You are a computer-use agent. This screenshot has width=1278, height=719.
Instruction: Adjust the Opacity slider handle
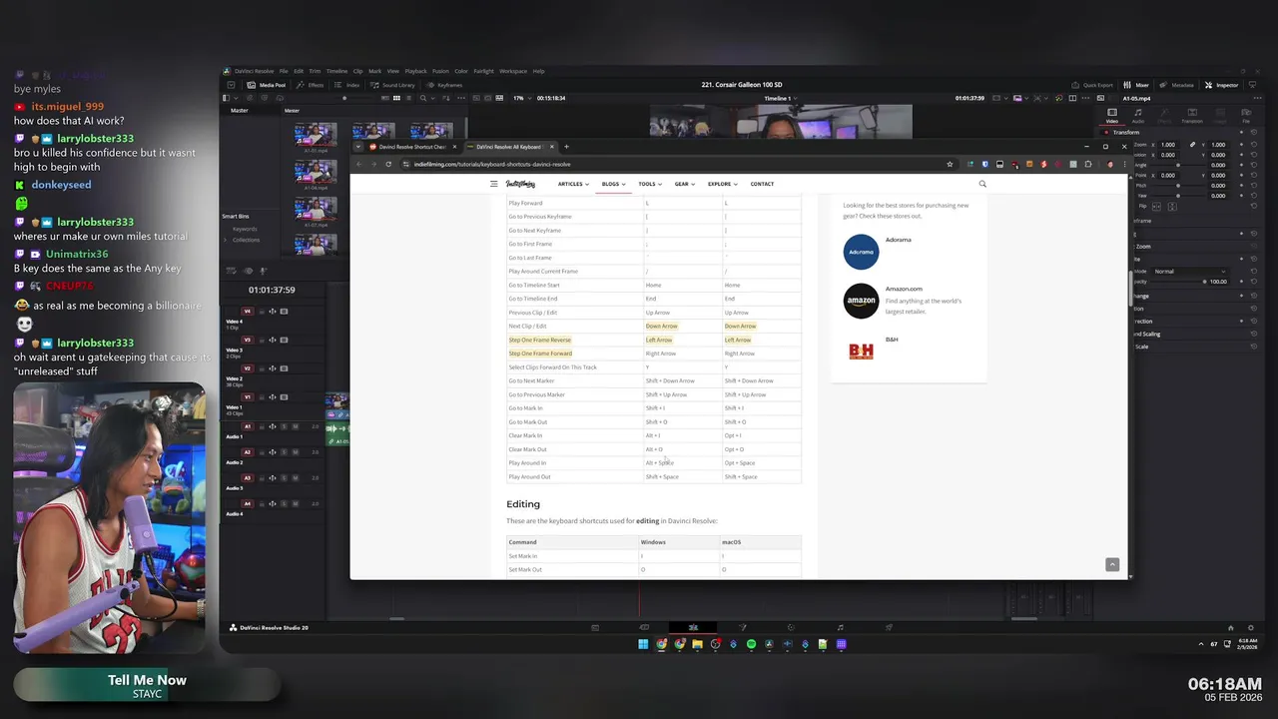coord(1204,282)
